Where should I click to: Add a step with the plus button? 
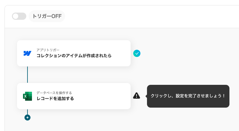(27, 118)
